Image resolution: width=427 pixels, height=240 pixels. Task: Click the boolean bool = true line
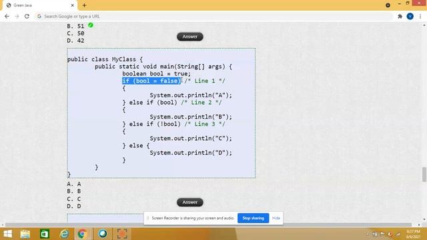click(157, 74)
